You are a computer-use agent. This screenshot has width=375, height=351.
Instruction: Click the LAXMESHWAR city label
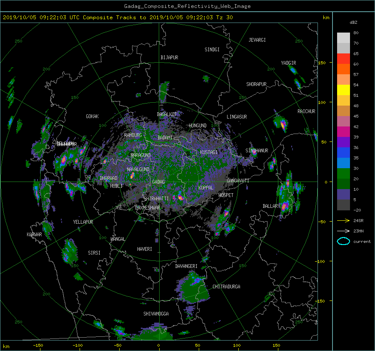tap(147, 208)
